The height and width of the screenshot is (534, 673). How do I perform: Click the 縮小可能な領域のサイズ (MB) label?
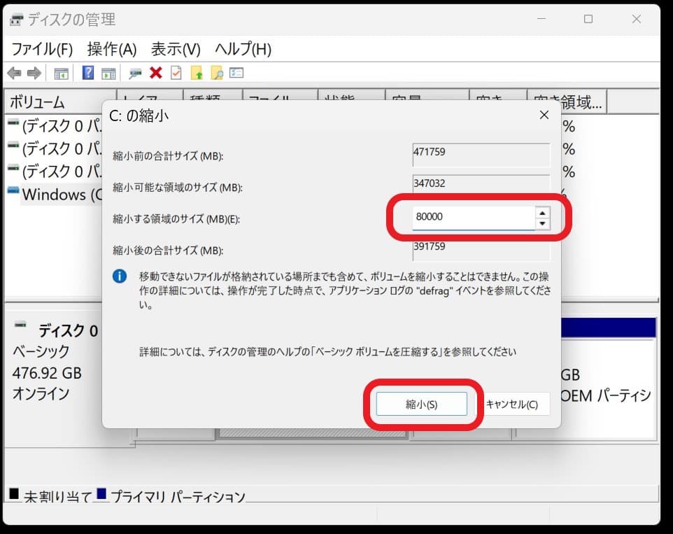178,188
